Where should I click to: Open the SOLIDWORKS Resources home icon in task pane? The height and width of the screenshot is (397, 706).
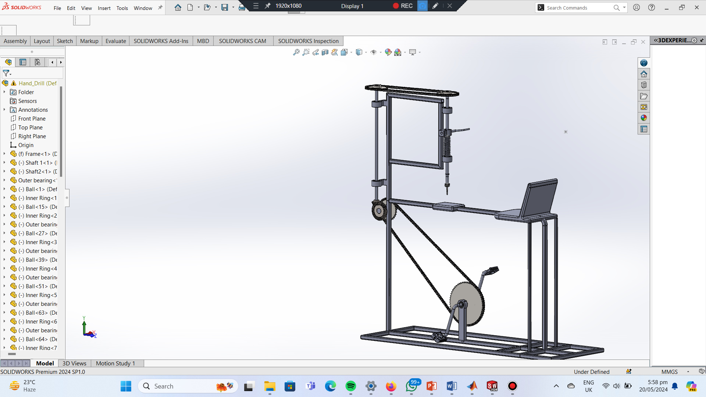(643, 74)
